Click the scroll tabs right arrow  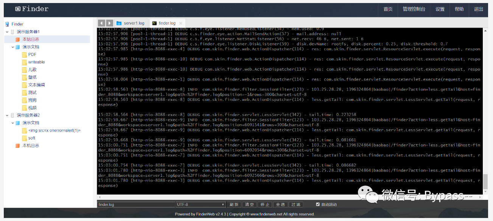tap(109, 23)
